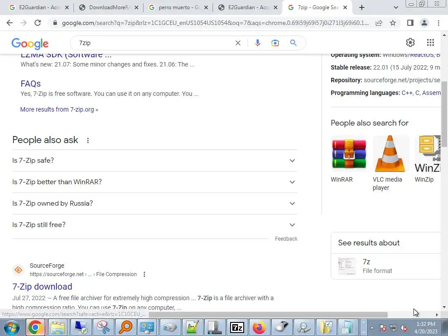This screenshot has height=336, width=448.
Task: Click the vertical page scrollbar thumb
Action: pos(444,114)
